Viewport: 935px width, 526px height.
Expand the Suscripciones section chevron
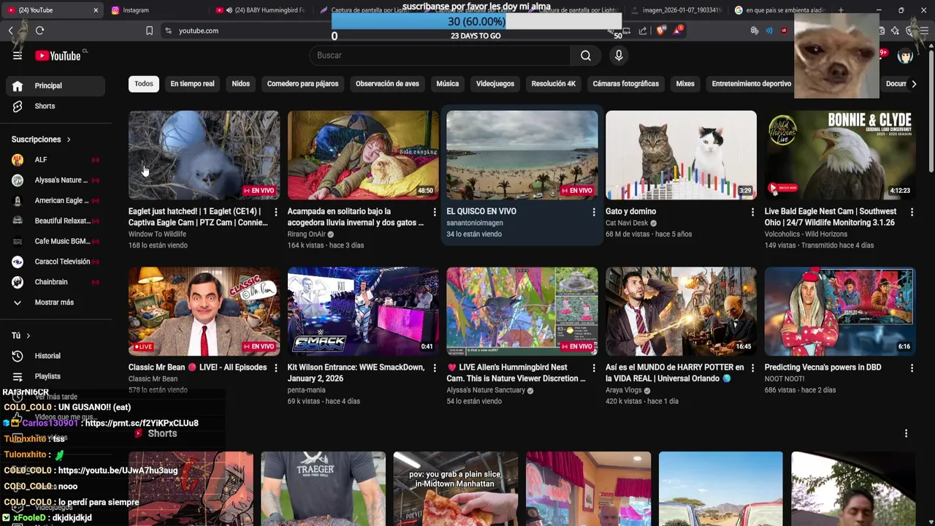click(69, 140)
